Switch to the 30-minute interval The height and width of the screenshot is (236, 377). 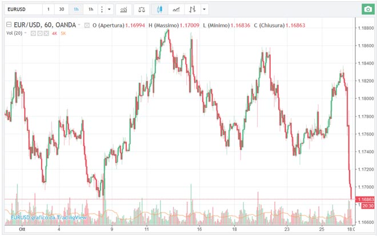tap(62, 10)
